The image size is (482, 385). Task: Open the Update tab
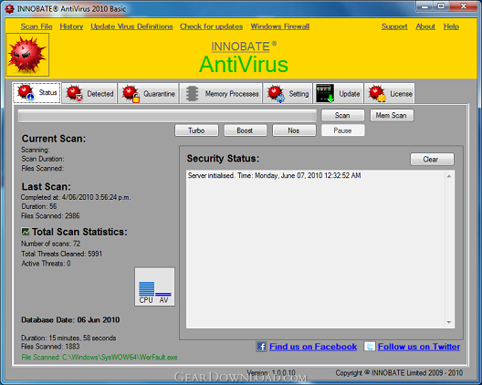pos(338,93)
